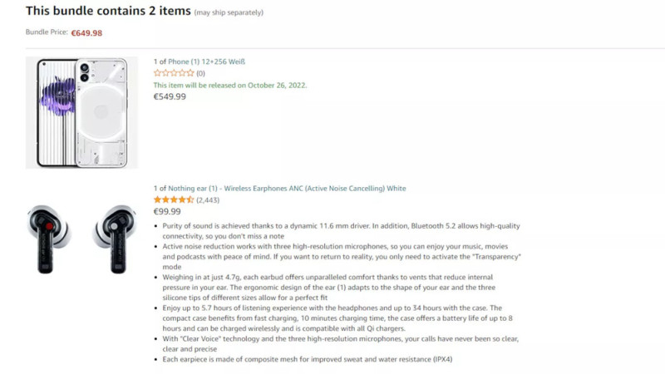Viewport: 665px width, 374px height.
Task: Click the right earbud product image
Action: [x=114, y=238]
